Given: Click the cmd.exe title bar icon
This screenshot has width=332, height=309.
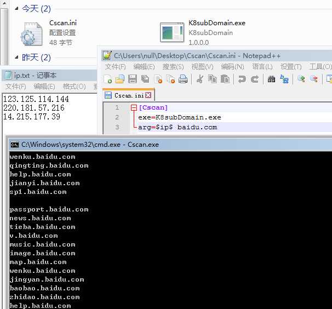Looking at the screenshot, I should pyautogui.click(x=15, y=145).
